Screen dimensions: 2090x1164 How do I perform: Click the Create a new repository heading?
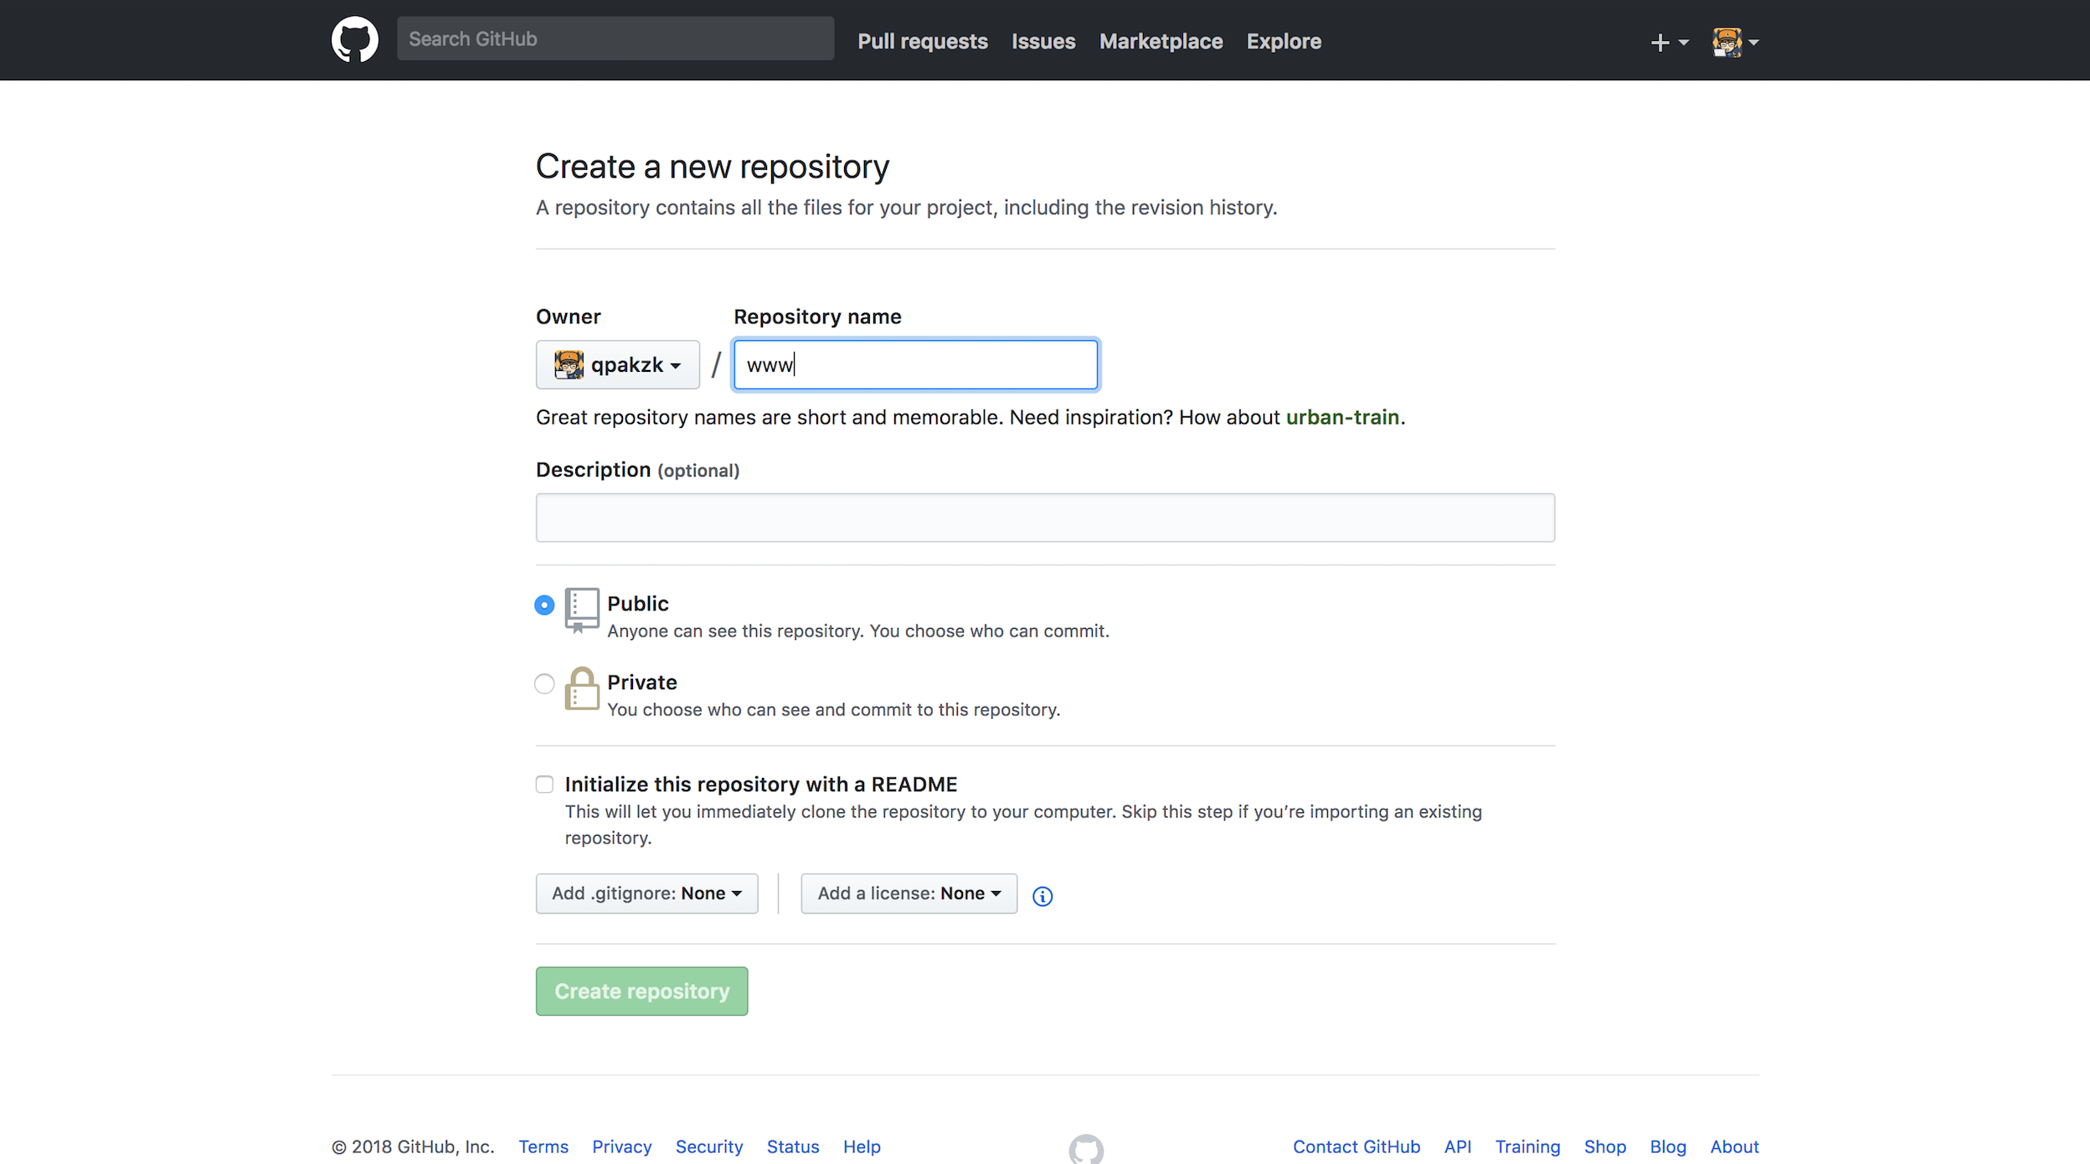(x=713, y=167)
